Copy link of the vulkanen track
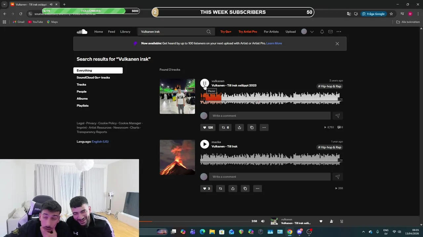Viewport: 423px width, 237px height. tap(252, 127)
